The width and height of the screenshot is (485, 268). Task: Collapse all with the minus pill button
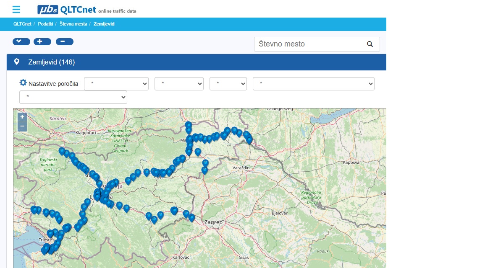(64, 41)
